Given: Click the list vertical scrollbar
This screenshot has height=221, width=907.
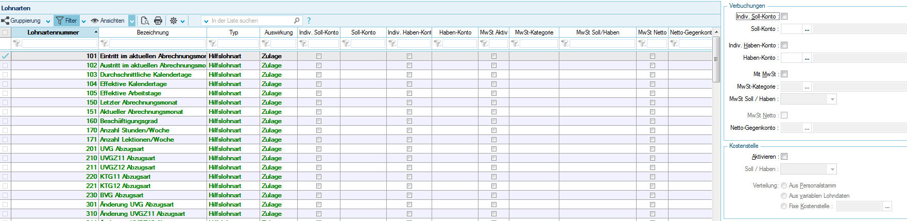Looking at the screenshot, I should tap(716, 129).
